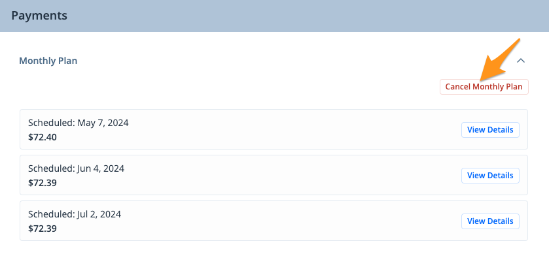Select the $72.40 payment amount

43,137
